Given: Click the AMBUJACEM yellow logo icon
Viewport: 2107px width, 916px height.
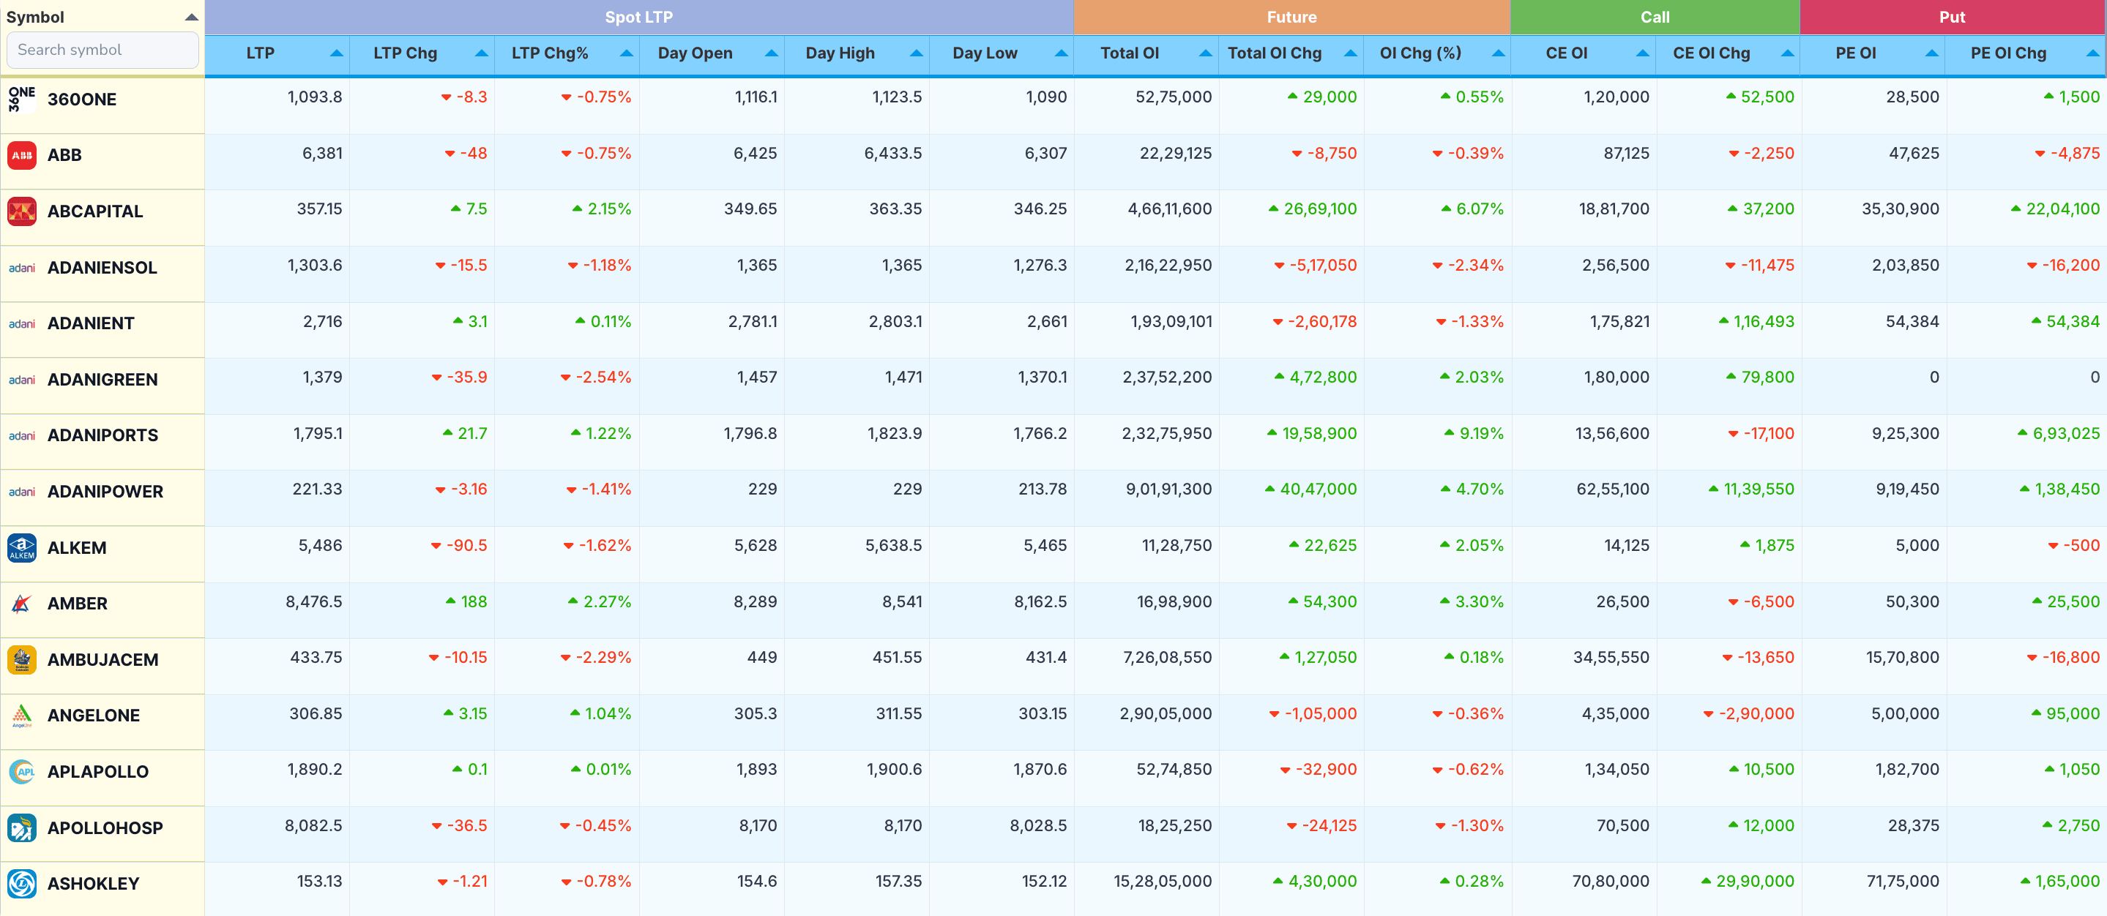Looking at the screenshot, I should tap(22, 659).
